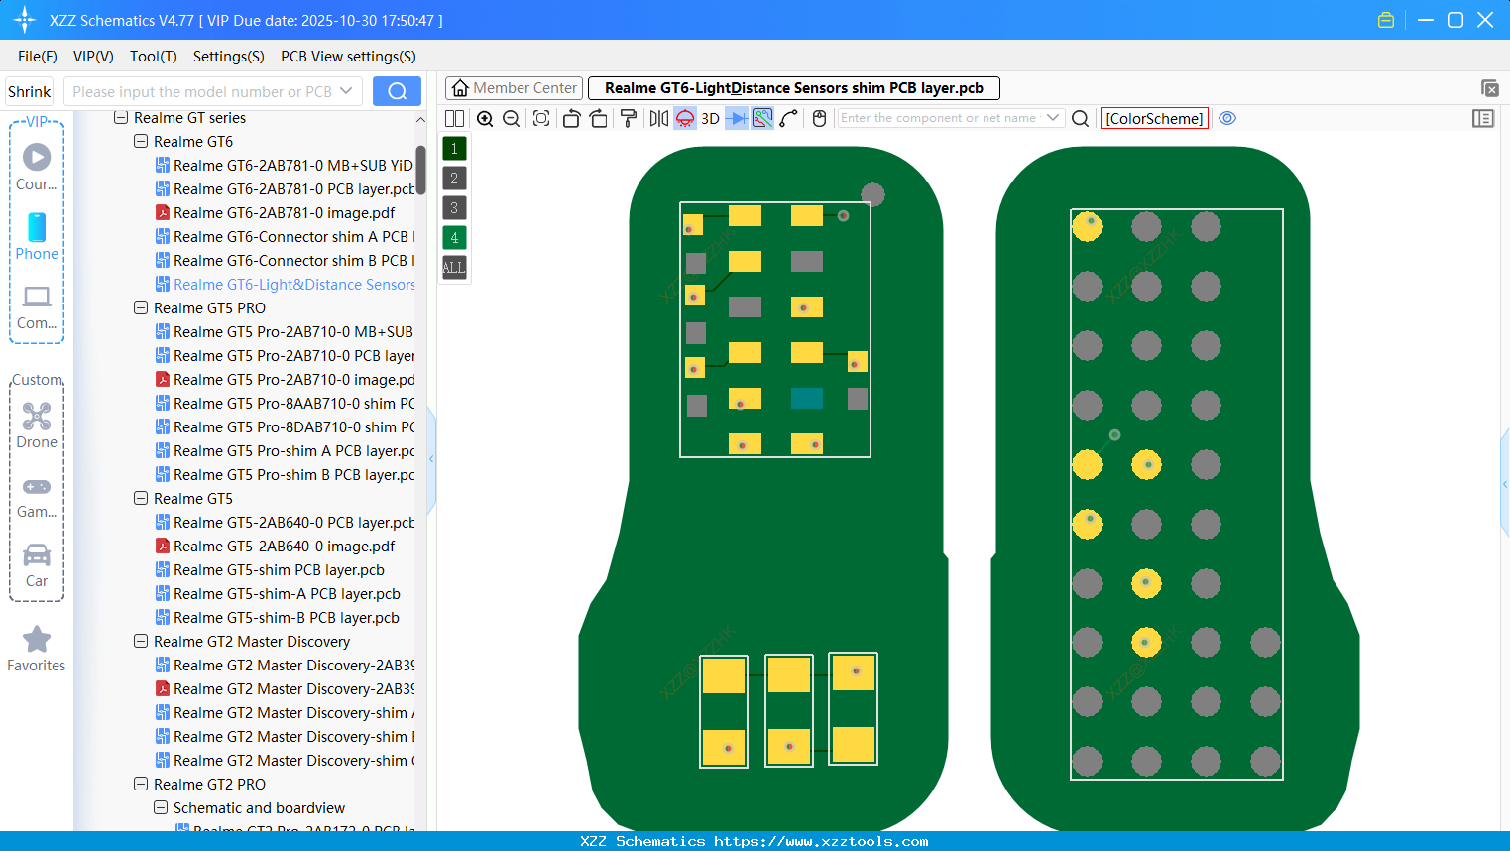Open the split view layout tool
This screenshot has height=851, width=1510.
coord(454,118)
